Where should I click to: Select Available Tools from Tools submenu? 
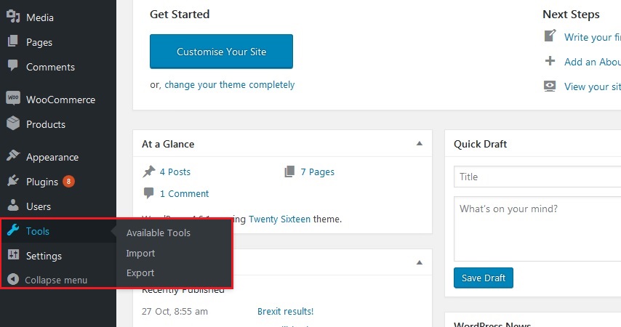tap(159, 233)
